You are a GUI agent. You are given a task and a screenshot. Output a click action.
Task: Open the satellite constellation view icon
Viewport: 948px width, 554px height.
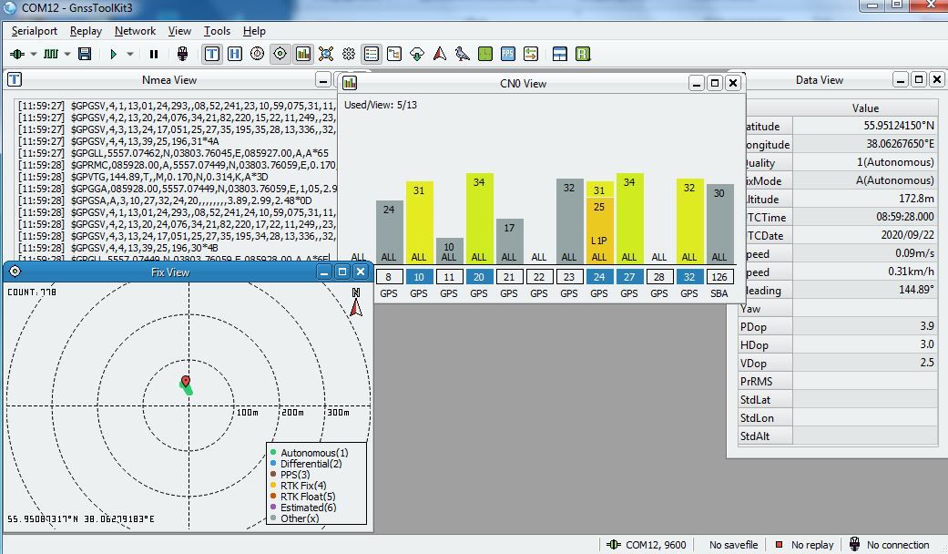(x=326, y=55)
